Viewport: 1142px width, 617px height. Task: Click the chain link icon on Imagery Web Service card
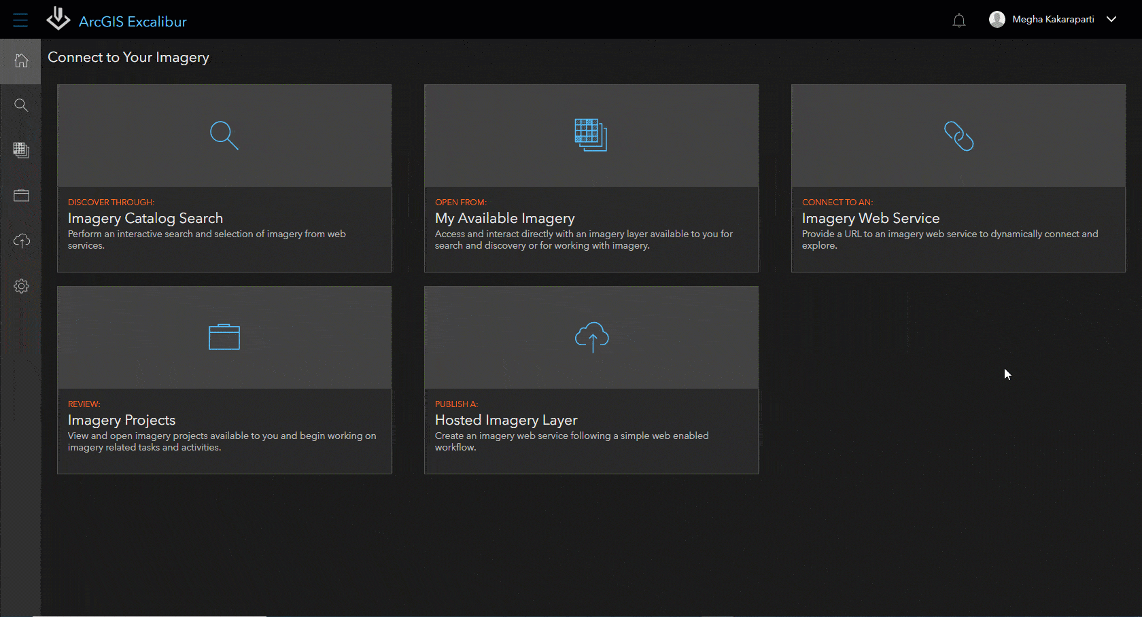(958, 136)
